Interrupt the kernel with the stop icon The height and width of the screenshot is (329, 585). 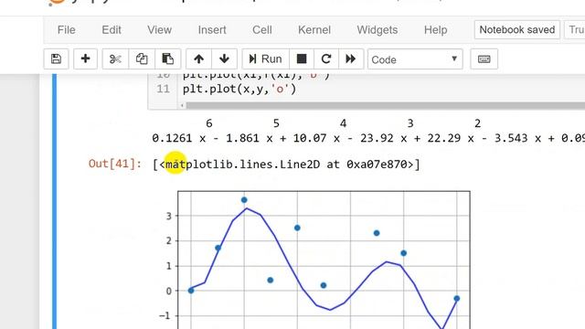click(x=302, y=58)
